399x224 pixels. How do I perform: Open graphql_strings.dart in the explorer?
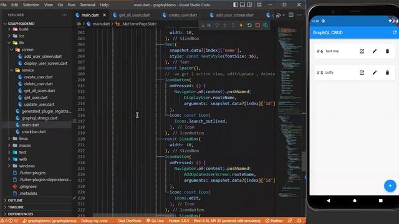[x=39, y=118]
